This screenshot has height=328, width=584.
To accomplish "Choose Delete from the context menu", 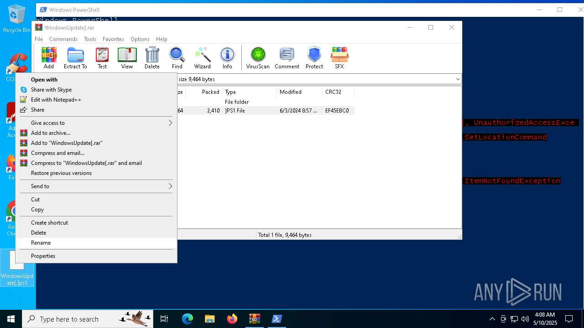I will pos(96,233).
